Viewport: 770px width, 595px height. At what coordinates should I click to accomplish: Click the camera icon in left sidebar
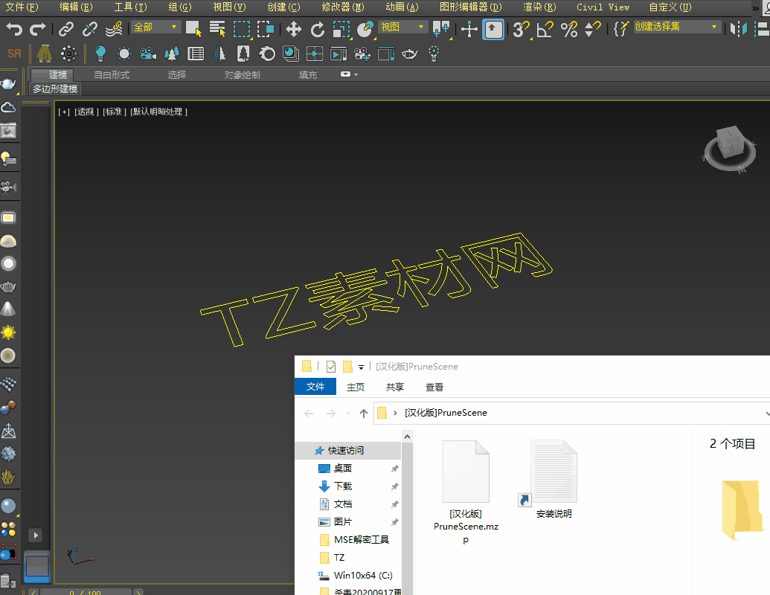tap(9, 186)
